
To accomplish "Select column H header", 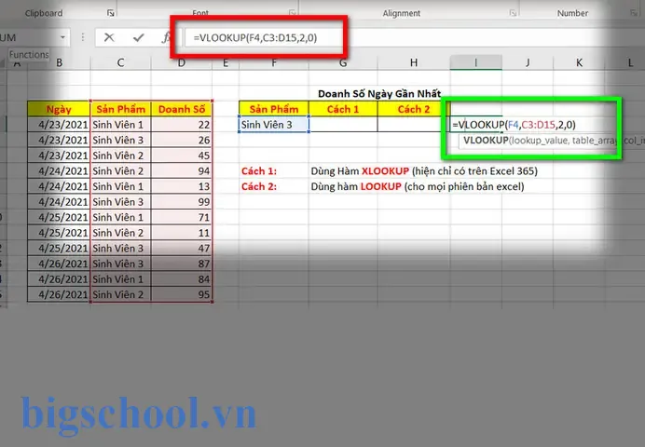I will (414, 63).
